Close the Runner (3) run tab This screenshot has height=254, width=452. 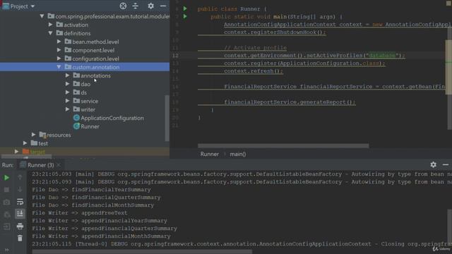59,165
